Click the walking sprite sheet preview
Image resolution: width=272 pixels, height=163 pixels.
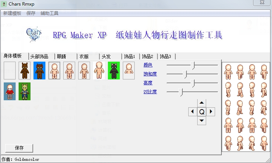(x=246, y=107)
